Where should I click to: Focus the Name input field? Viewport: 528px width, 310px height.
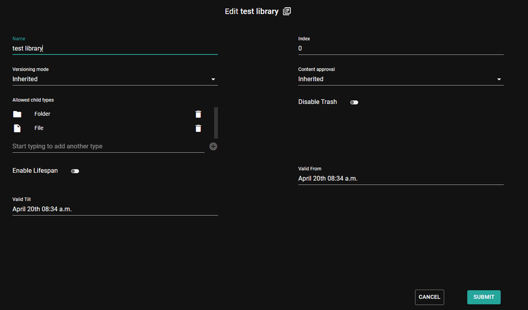(115, 48)
